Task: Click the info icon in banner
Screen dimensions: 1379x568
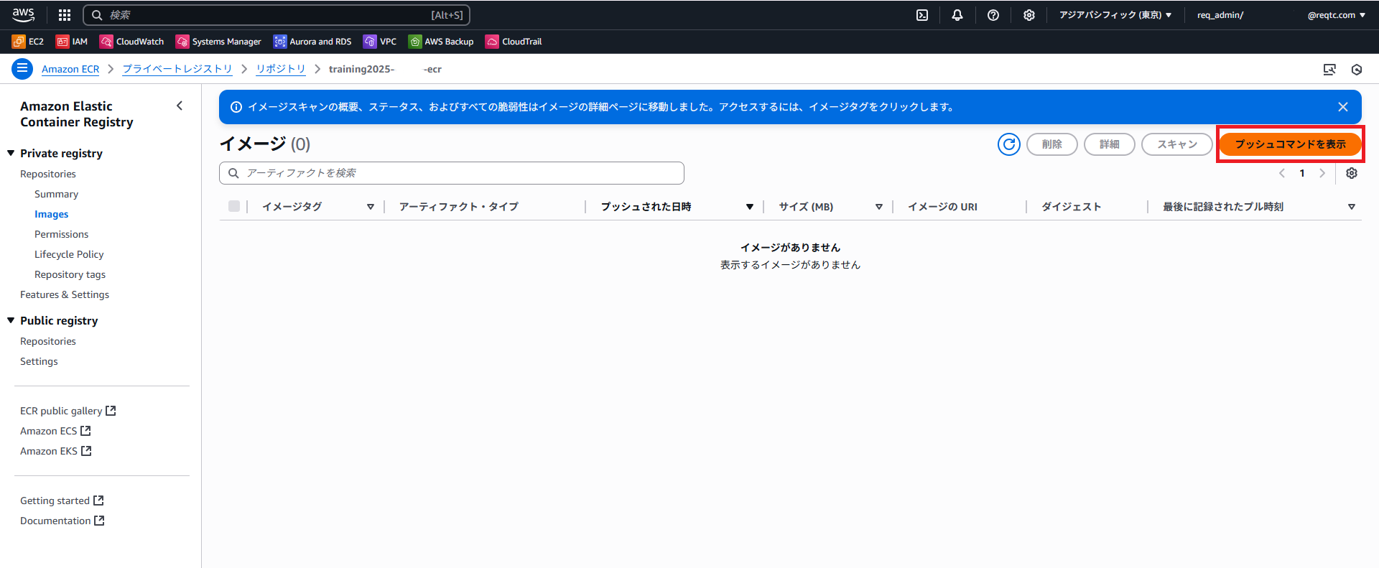Action: pos(236,107)
